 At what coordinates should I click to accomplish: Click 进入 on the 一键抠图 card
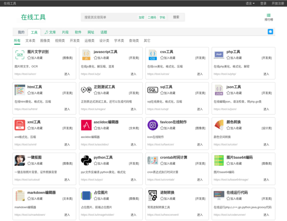(x=67, y=179)
